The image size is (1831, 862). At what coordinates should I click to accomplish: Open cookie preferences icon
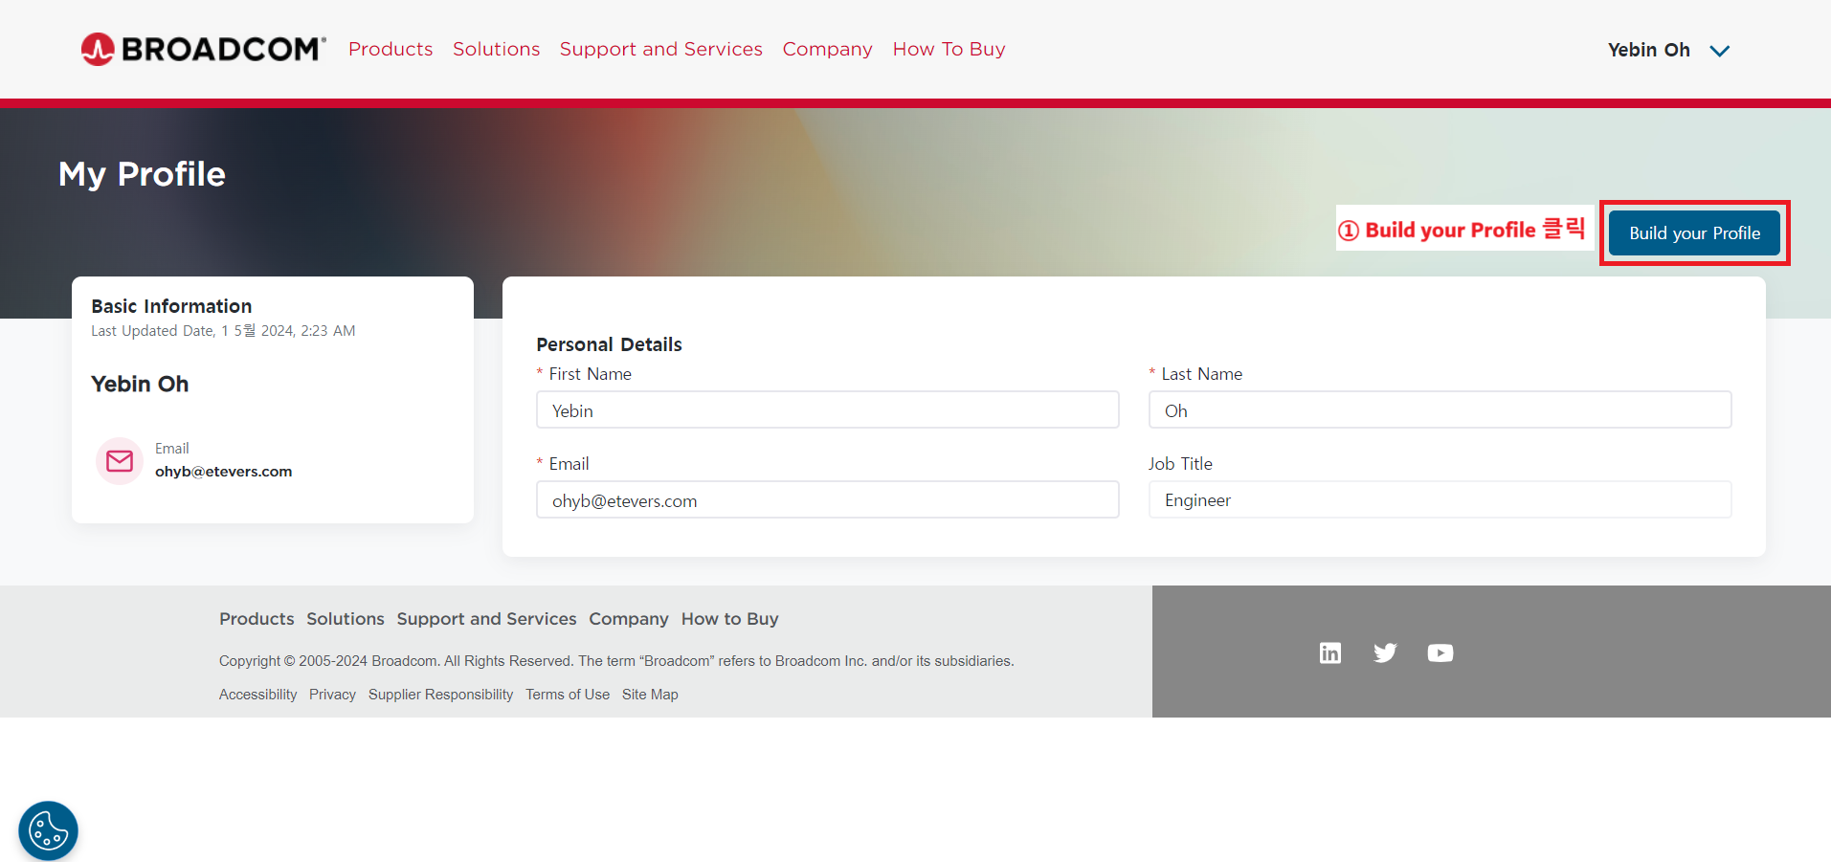pos(48,829)
